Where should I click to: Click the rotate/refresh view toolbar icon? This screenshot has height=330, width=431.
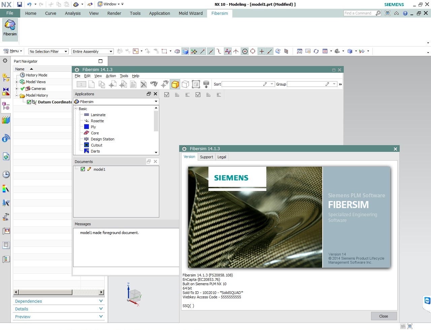click(x=316, y=51)
